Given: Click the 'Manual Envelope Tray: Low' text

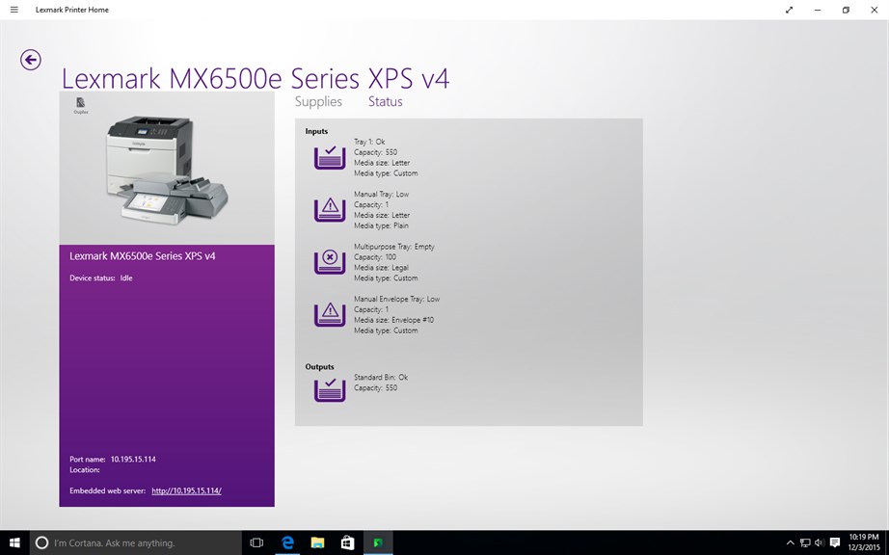Looking at the screenshot, I should tap(397, 299).
